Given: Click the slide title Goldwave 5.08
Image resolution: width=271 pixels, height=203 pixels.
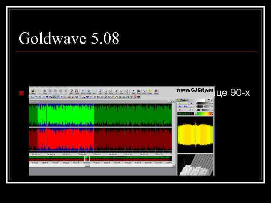Looking at the screenshot, I should click(69, 38).
